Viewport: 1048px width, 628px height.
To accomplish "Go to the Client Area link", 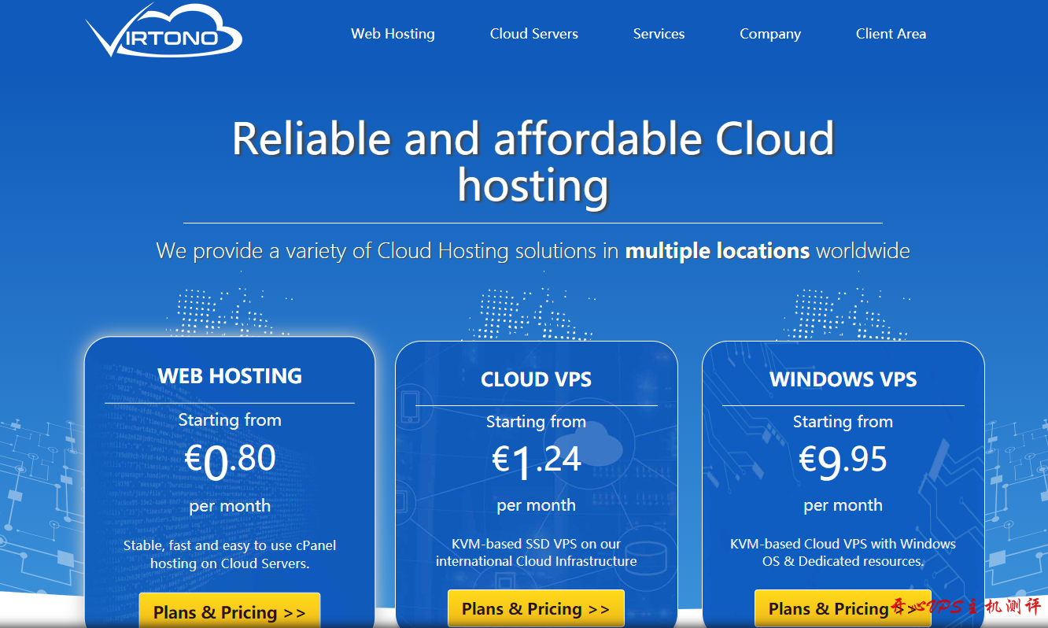I will tap(891, 34).
